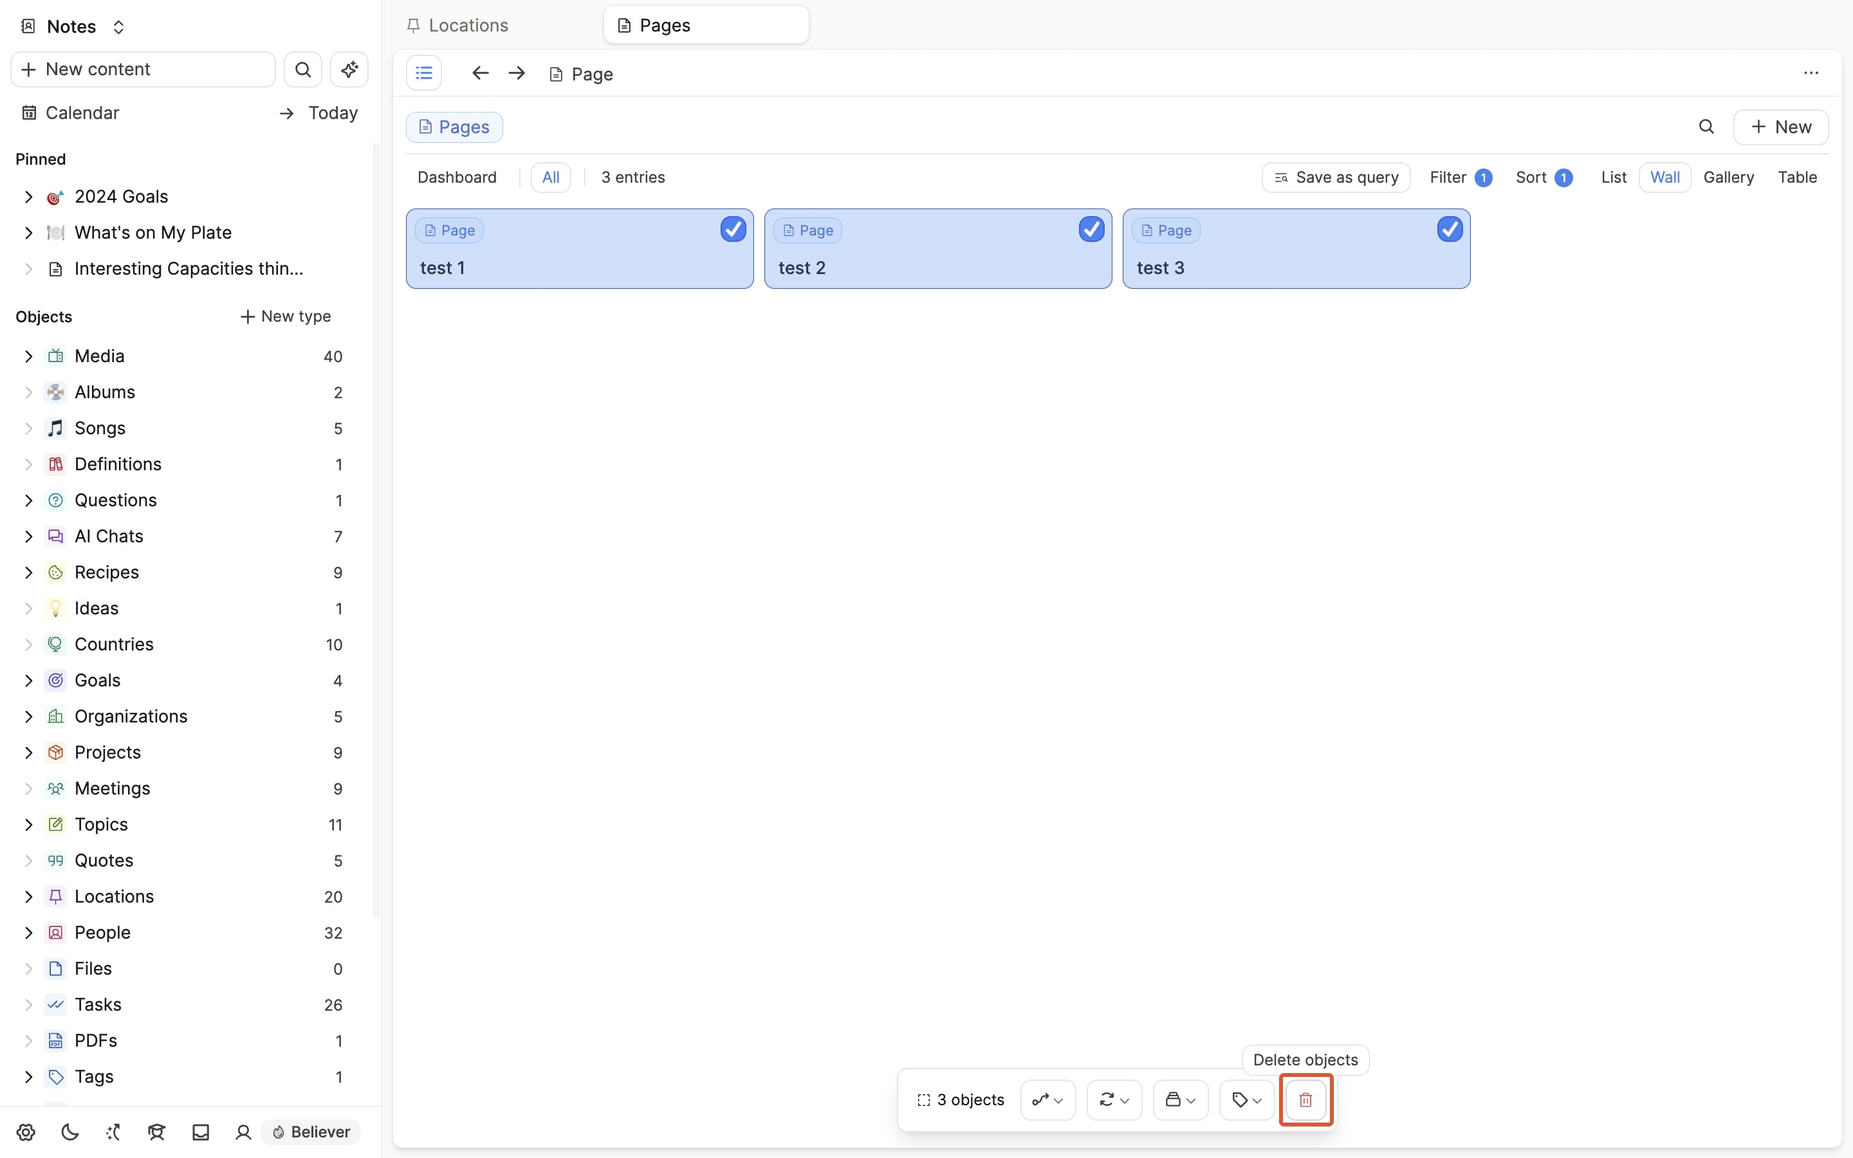This screenshot has width=1853, height=1158.
Task: Click the Save as query button
Action: [x=1336, y=178]
